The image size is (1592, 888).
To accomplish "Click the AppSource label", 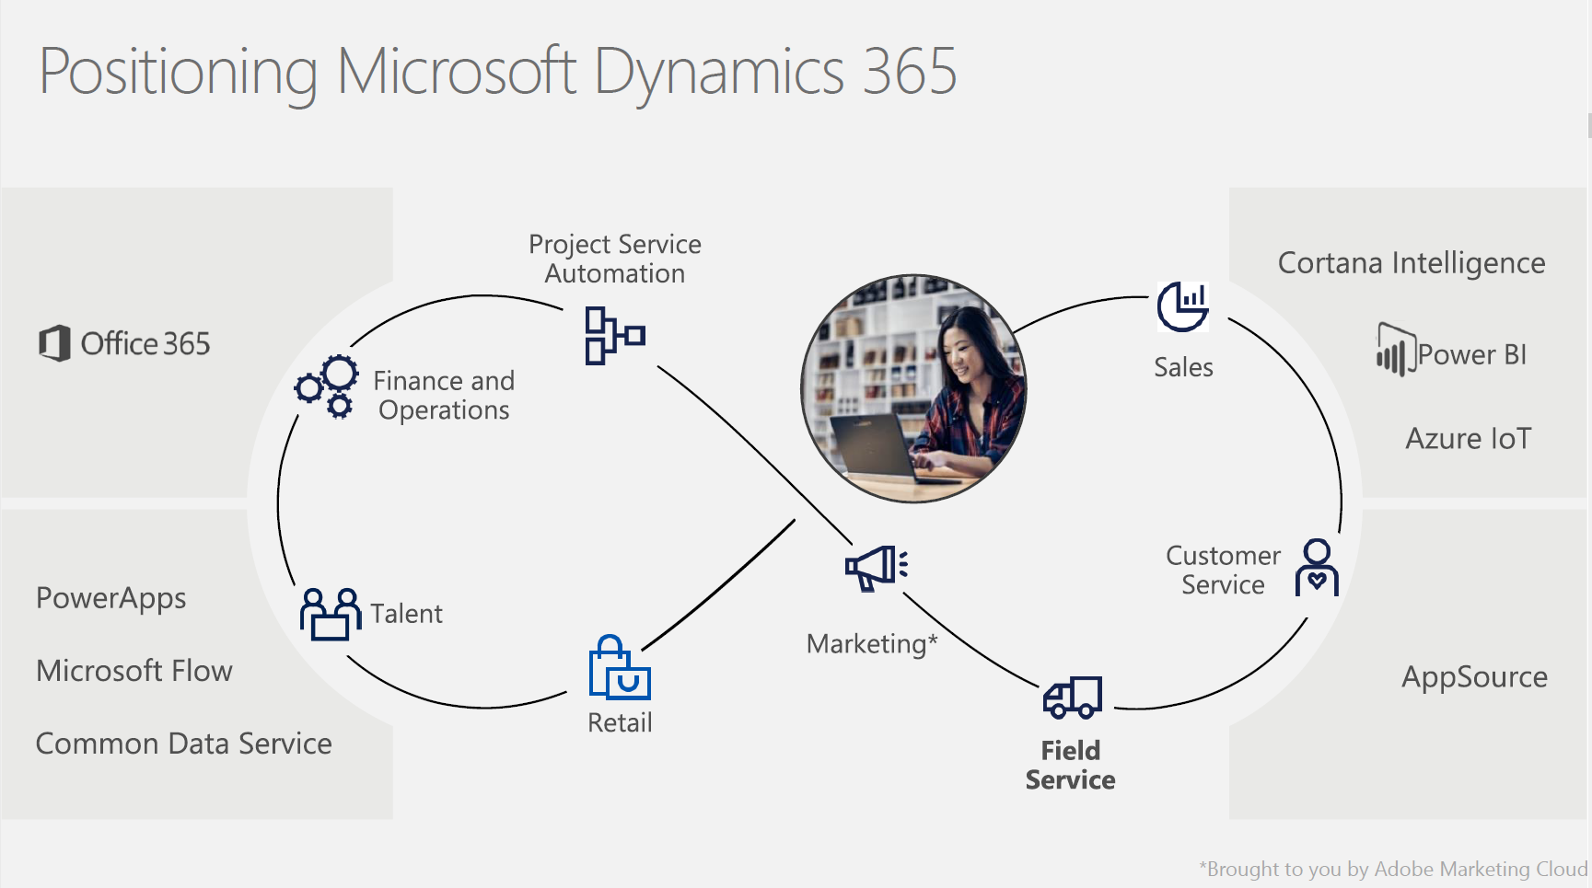I will pos(1474,677).
